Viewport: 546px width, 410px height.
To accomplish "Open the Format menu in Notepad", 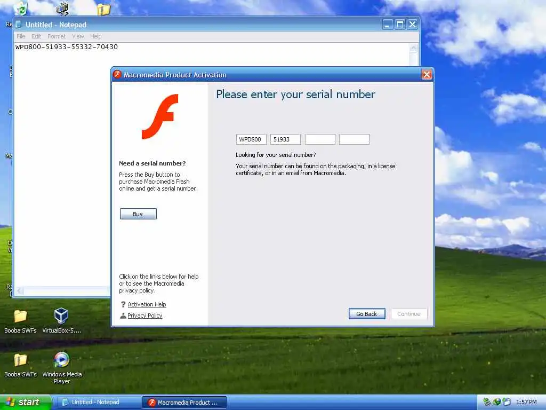I will point(57,36).
